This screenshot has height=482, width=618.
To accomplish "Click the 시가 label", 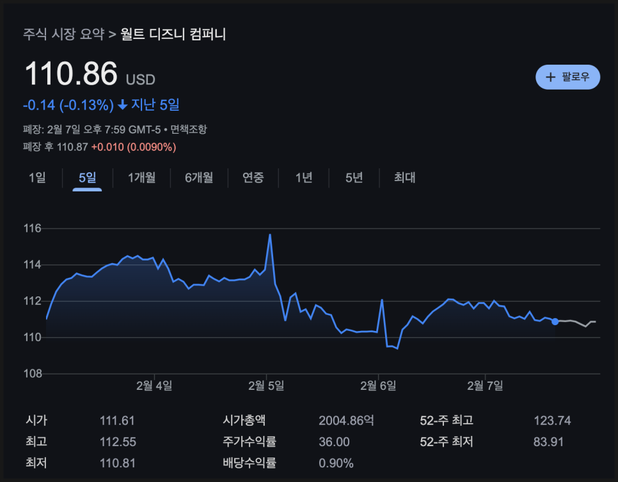I will click(x=36, y=420).
